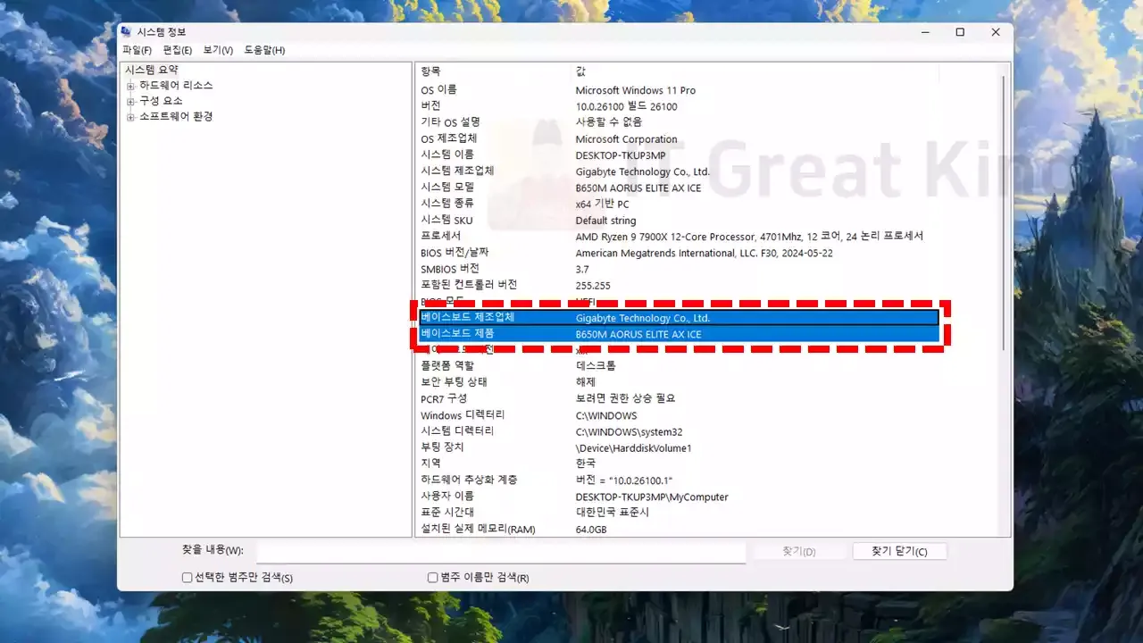Select the 10.0.26100 빌드 26100 version value

pos(626,106)
